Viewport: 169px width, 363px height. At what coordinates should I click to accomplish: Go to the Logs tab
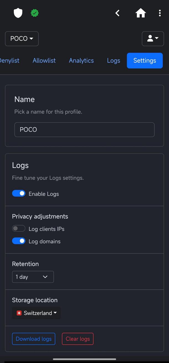tap(114, 60)
